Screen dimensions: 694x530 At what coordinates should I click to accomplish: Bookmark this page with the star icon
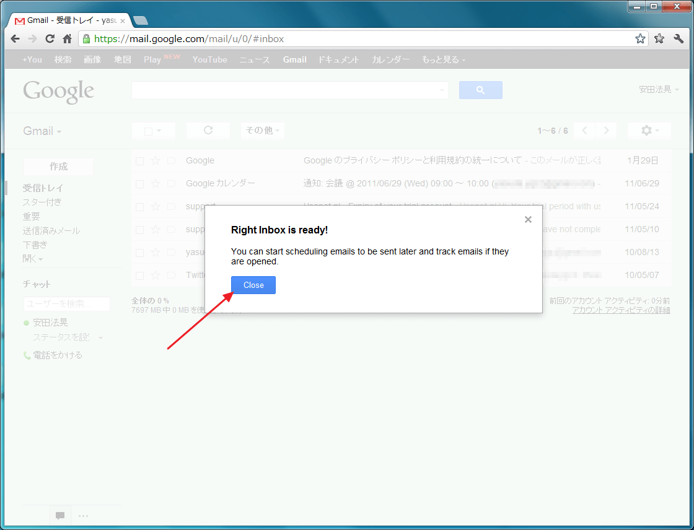coord(640,39)
